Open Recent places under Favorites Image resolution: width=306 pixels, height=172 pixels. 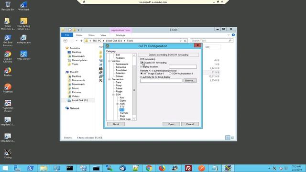(x=80, y=60)
